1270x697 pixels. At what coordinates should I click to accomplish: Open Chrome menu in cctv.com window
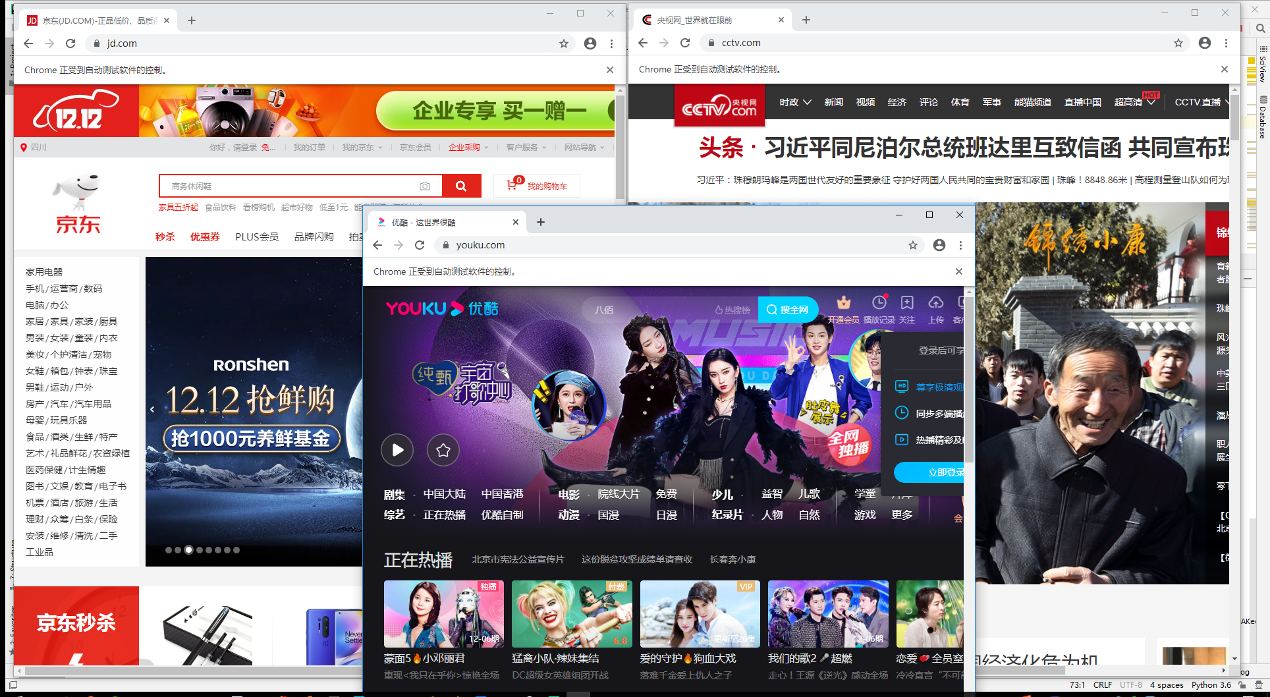point(1226,43)
